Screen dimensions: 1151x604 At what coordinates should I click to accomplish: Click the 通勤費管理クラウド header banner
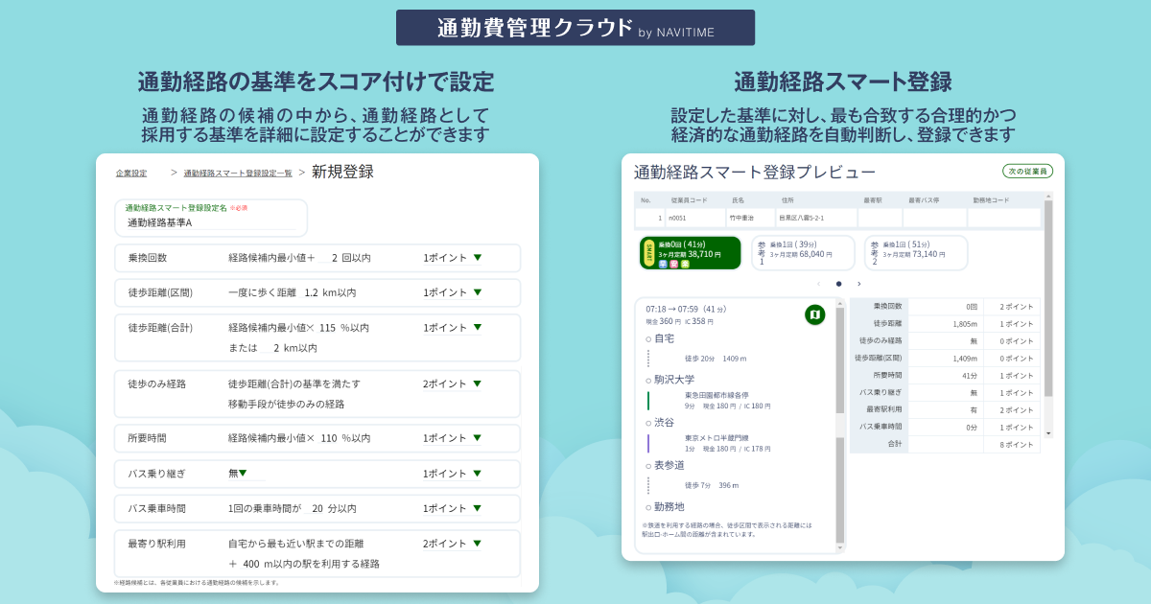(575, 28)
